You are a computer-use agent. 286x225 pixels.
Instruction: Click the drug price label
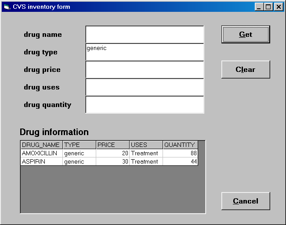tap(42, 70)
